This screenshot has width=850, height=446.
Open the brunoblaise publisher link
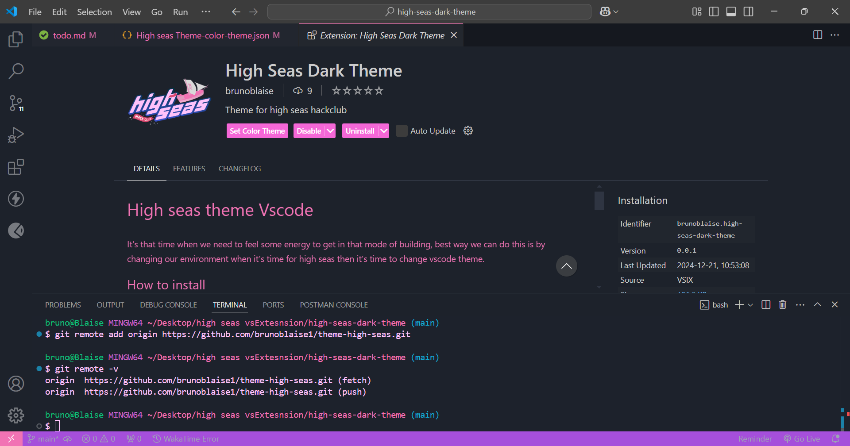pyautogui.click(x=249, y=91)
